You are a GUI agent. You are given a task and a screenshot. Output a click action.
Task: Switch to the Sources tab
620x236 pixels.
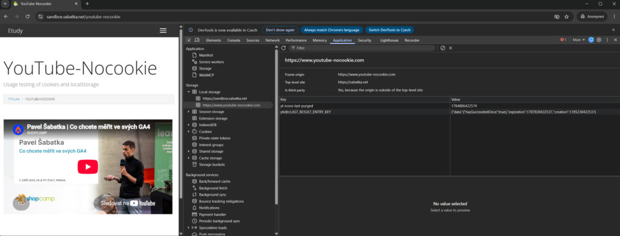(252, 40)
